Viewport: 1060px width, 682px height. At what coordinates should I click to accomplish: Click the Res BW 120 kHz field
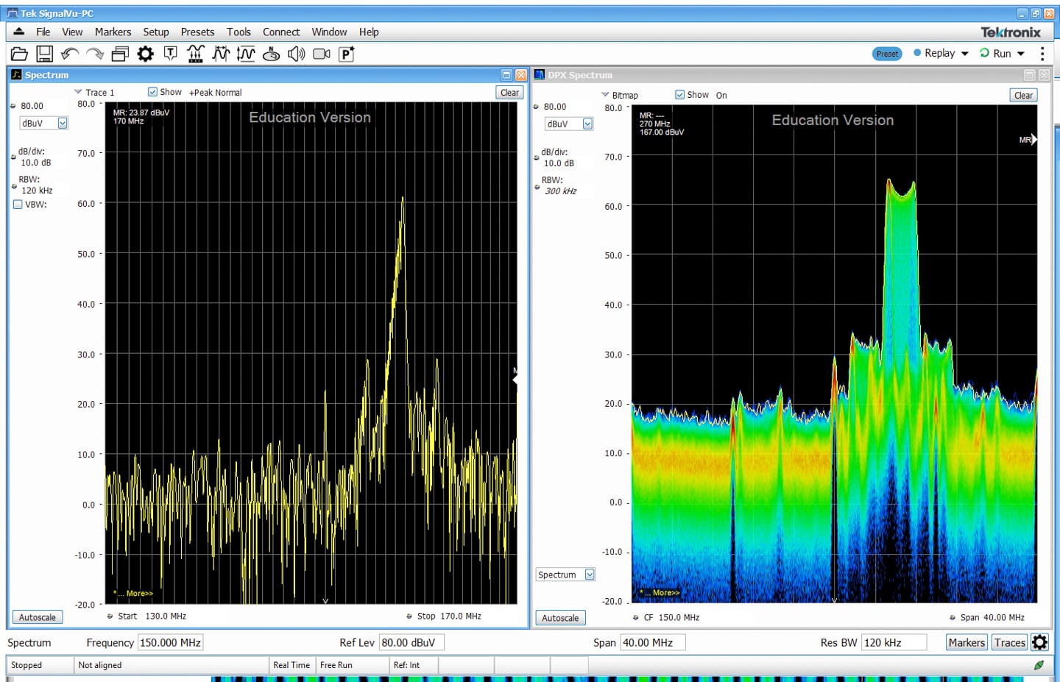click(894, 642)
